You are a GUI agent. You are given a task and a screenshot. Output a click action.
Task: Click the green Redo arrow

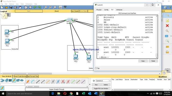pos(40,7)
